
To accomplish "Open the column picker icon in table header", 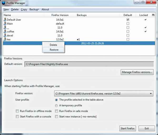I will click(153, 15).
